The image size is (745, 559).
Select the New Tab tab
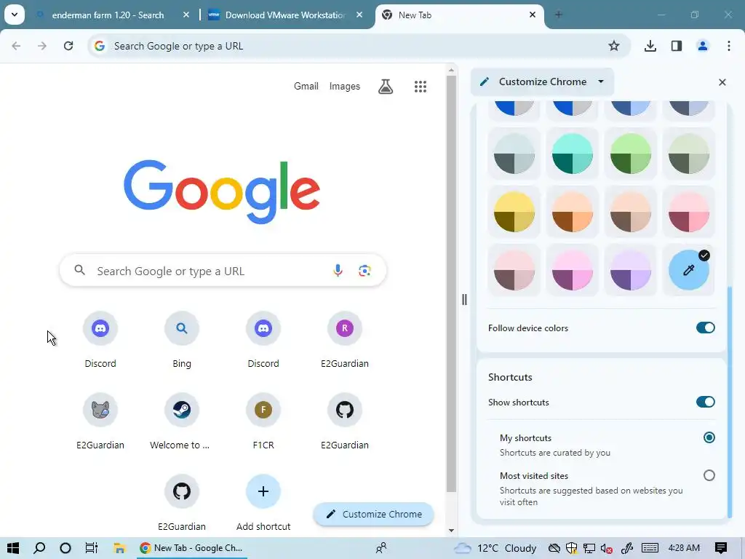(459, 15)
